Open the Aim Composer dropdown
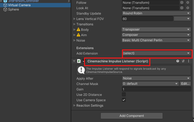Screen dimensions: 194x122 click(x=156, y=35)
